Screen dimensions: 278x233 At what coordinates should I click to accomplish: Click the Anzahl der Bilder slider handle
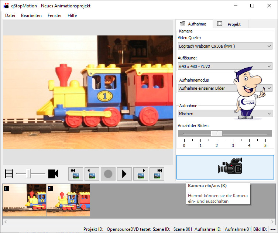coord(217,133)
